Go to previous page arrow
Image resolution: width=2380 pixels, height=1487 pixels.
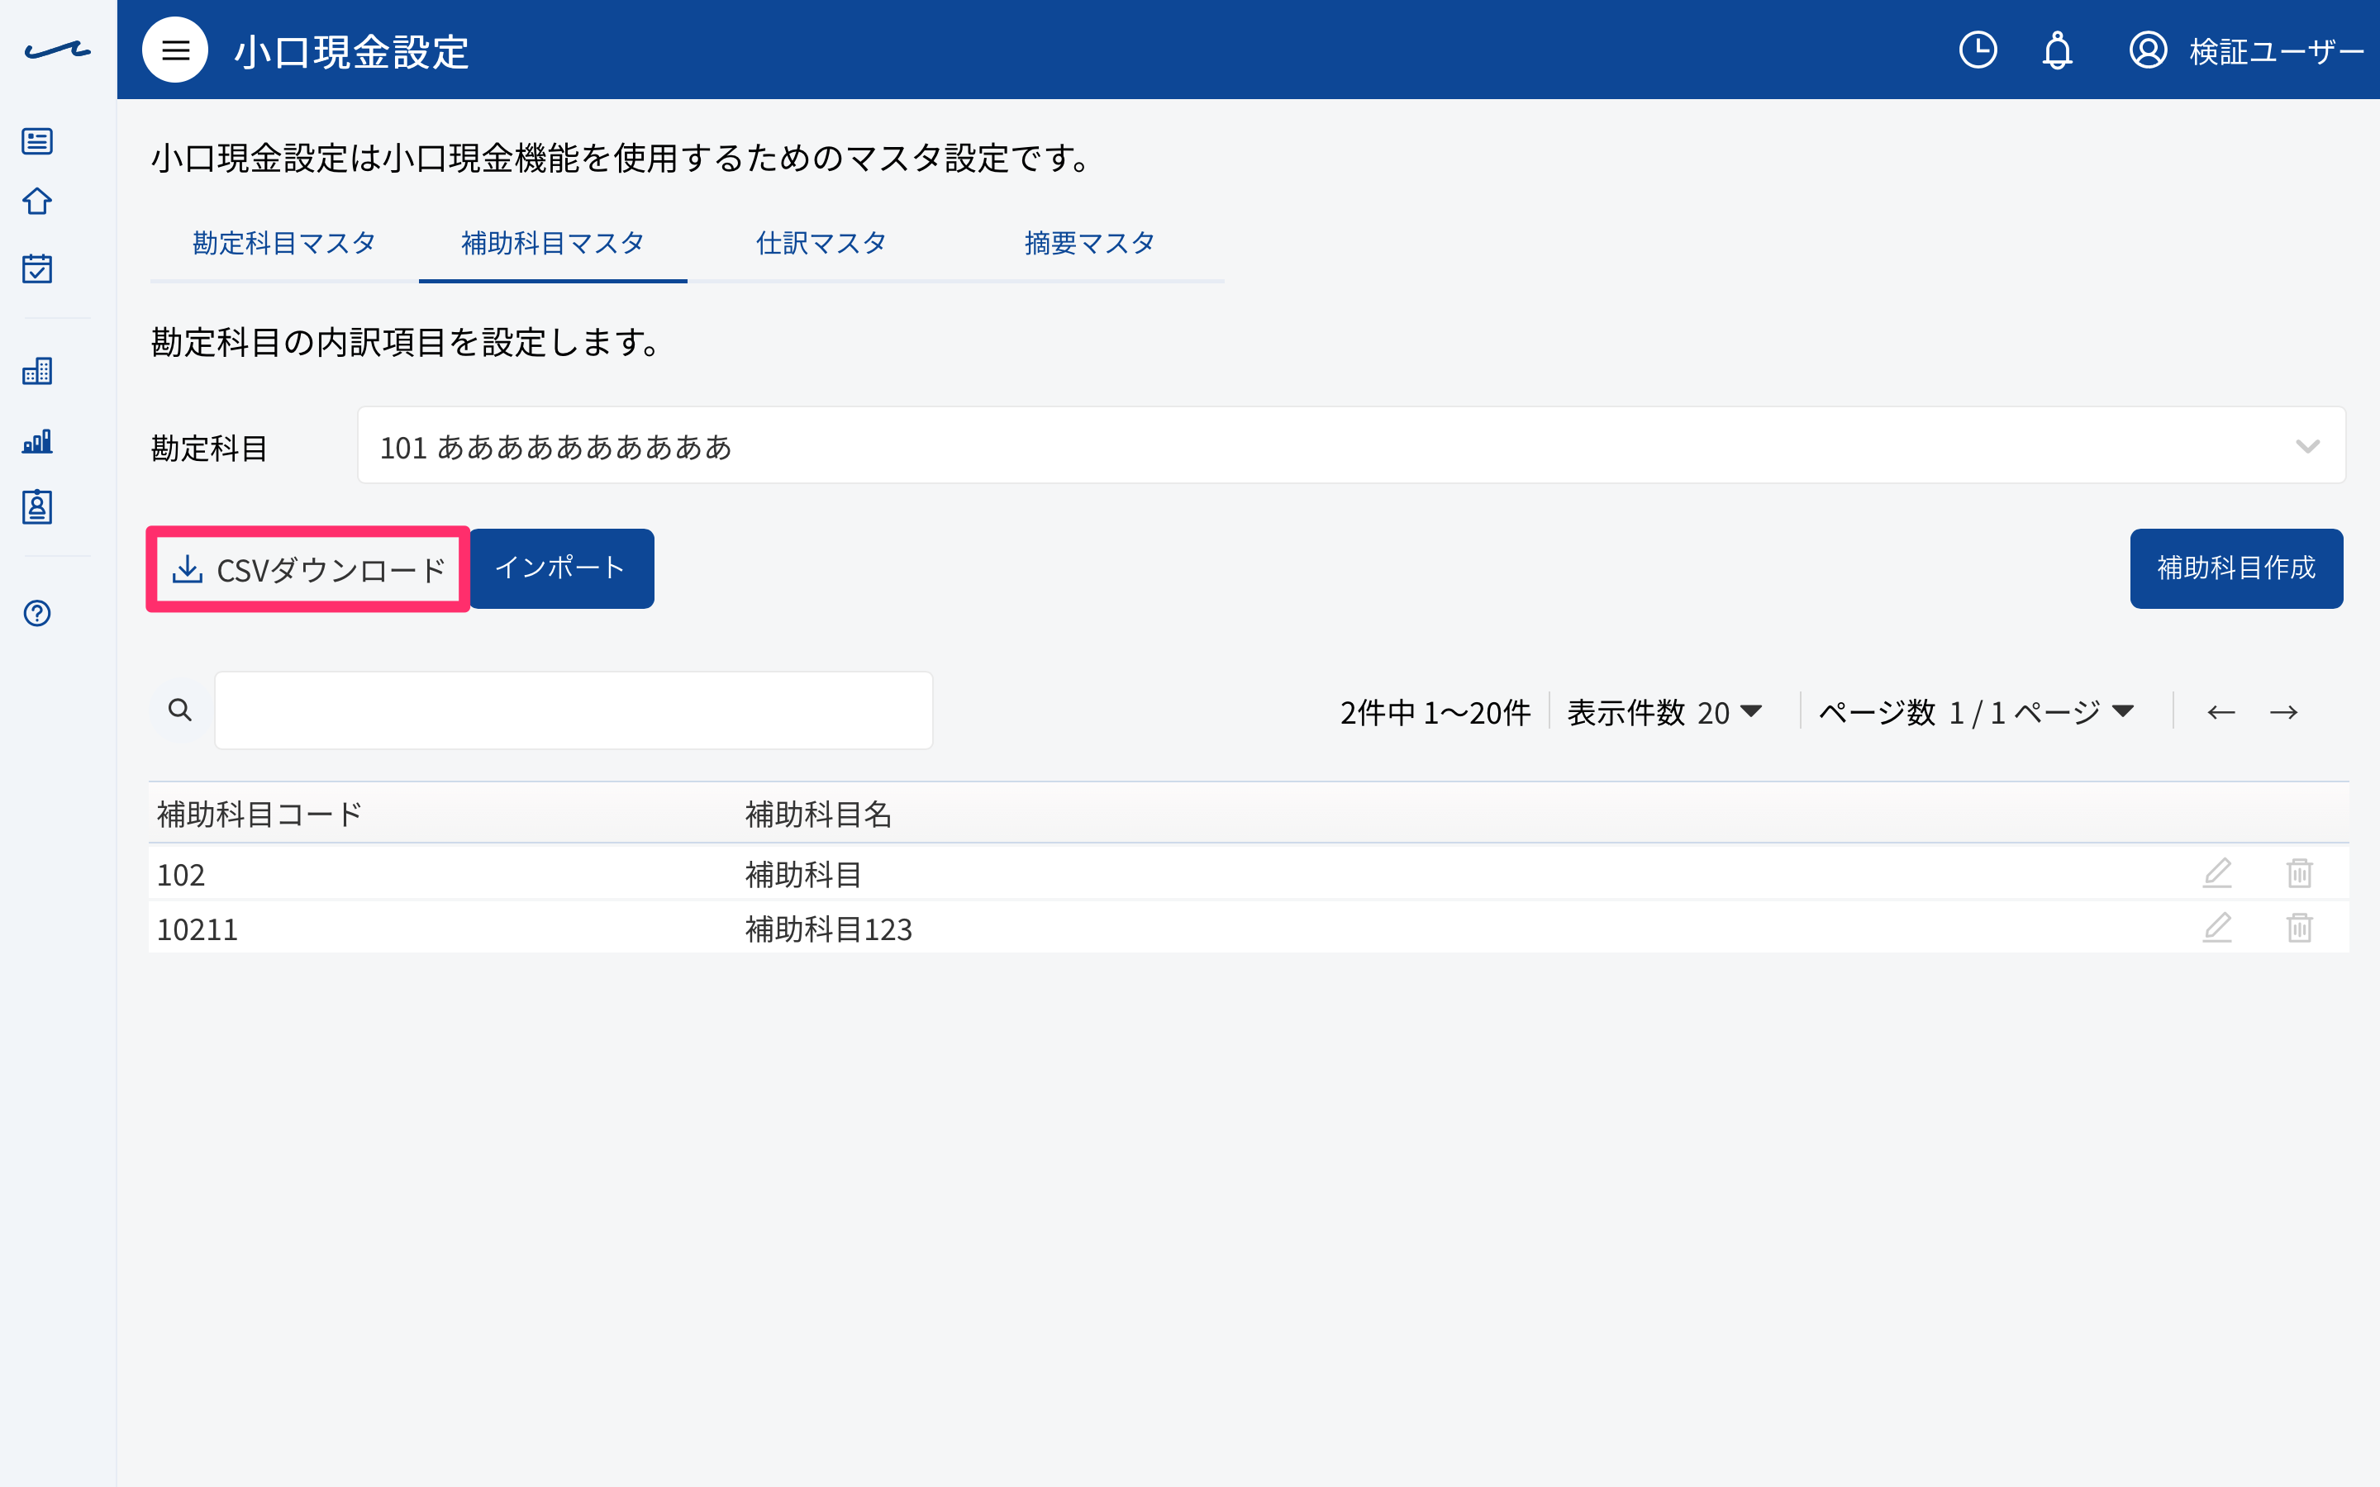(2221, 712)
